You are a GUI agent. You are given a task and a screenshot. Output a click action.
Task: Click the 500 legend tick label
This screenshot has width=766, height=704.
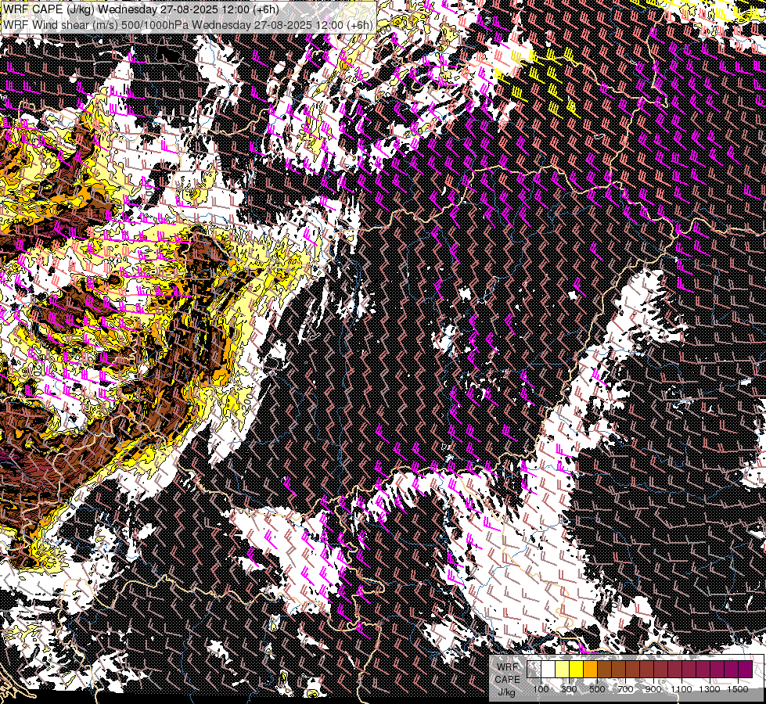click(x=597, y=689)
